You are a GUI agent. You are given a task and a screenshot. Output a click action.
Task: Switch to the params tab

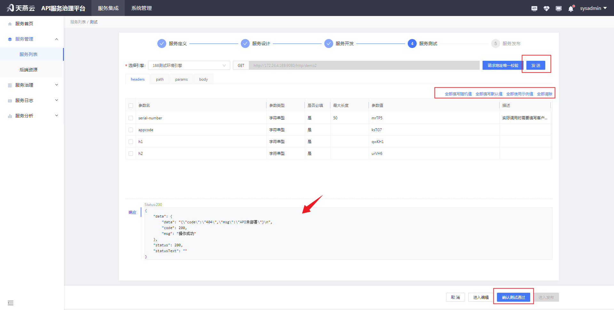[x=181, y=79]
